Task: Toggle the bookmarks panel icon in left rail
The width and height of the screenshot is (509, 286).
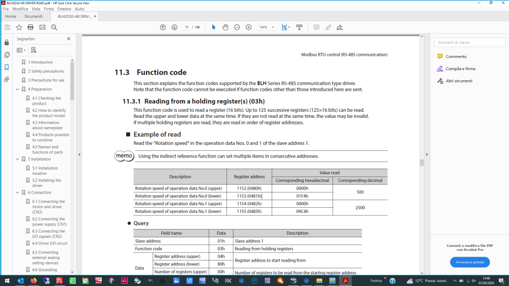Action: tap(7, 67)
